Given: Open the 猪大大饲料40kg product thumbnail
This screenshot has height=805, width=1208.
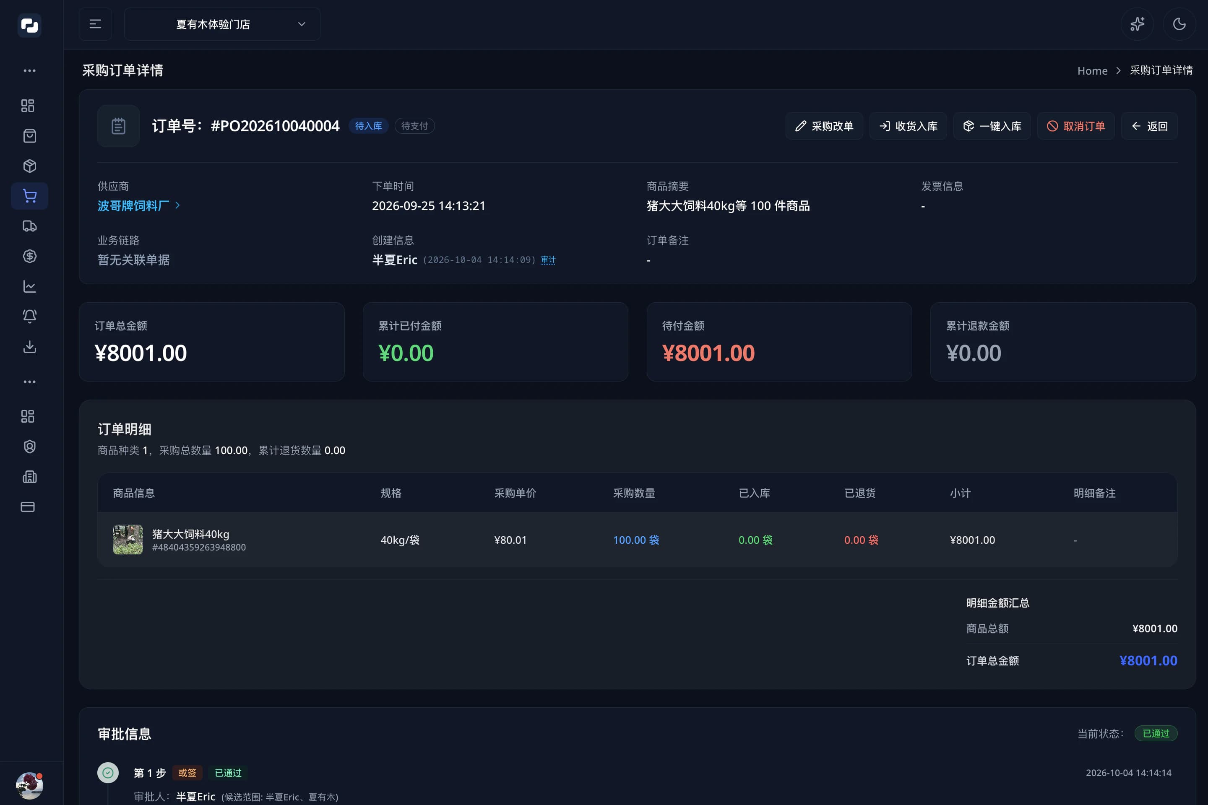Looking at the screenshot, I should [x=128, y=540].
